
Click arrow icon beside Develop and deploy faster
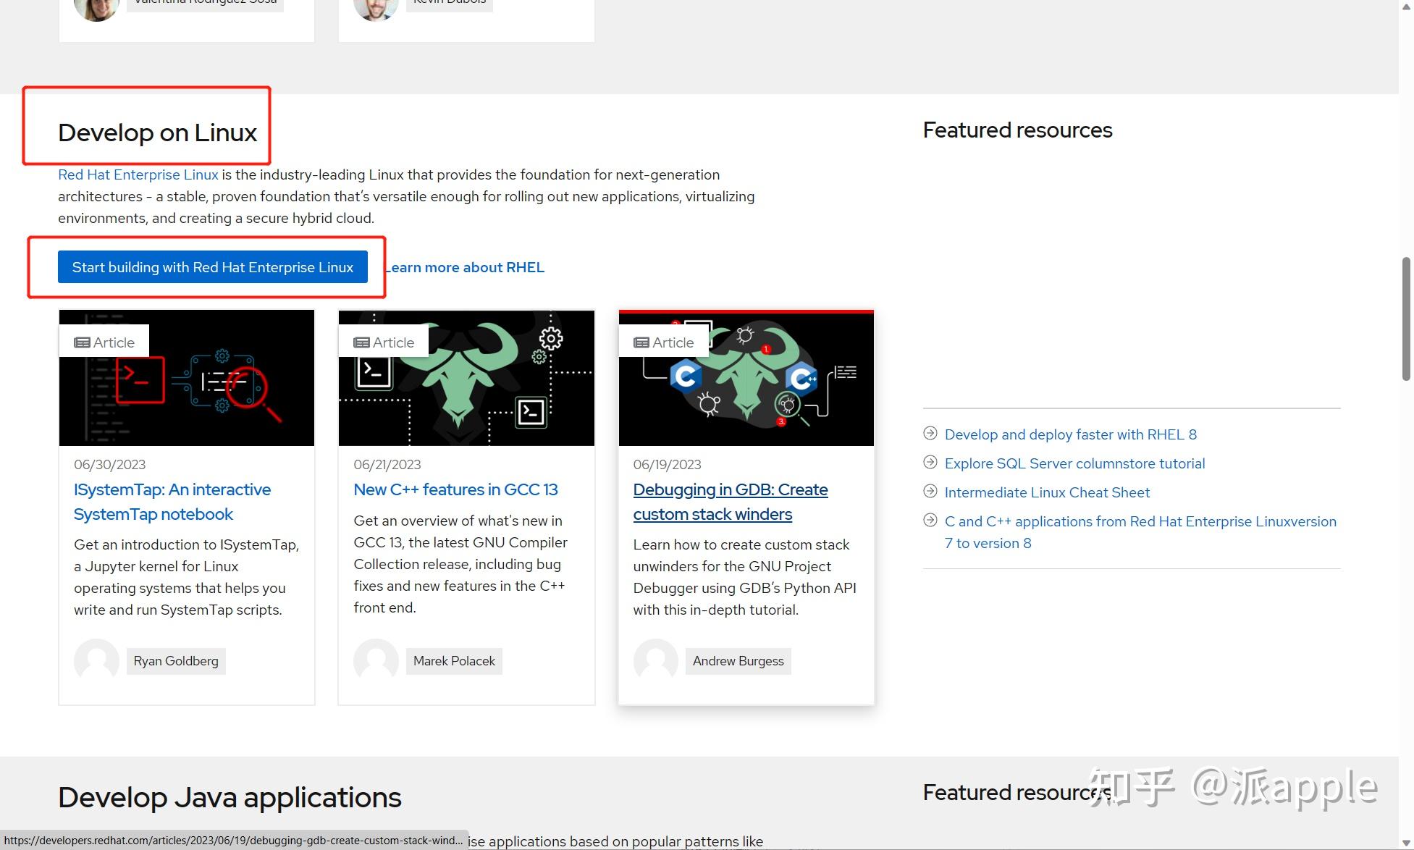click(x=930, y=434)
